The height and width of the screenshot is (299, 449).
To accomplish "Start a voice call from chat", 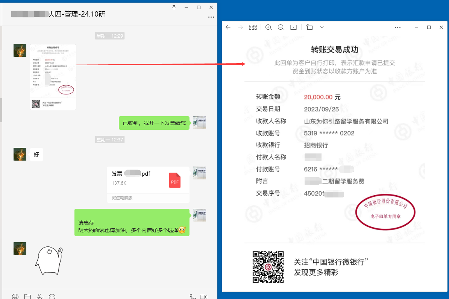I will [x=193, y=296].
